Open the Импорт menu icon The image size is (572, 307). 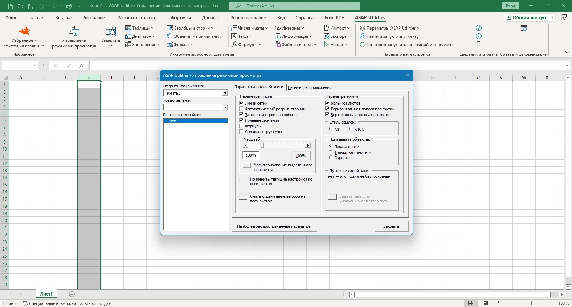click(x=326, y=28)
